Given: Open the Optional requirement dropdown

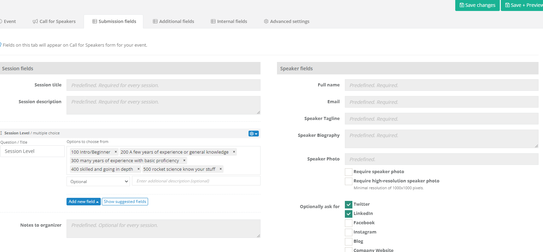Looking at the screenshot, I should point(98,181).
